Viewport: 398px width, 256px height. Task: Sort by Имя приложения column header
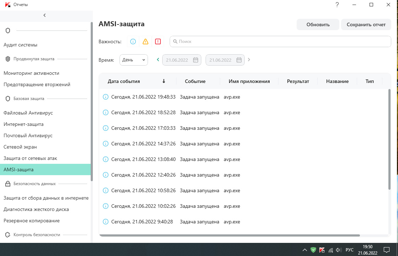(249, 81)
